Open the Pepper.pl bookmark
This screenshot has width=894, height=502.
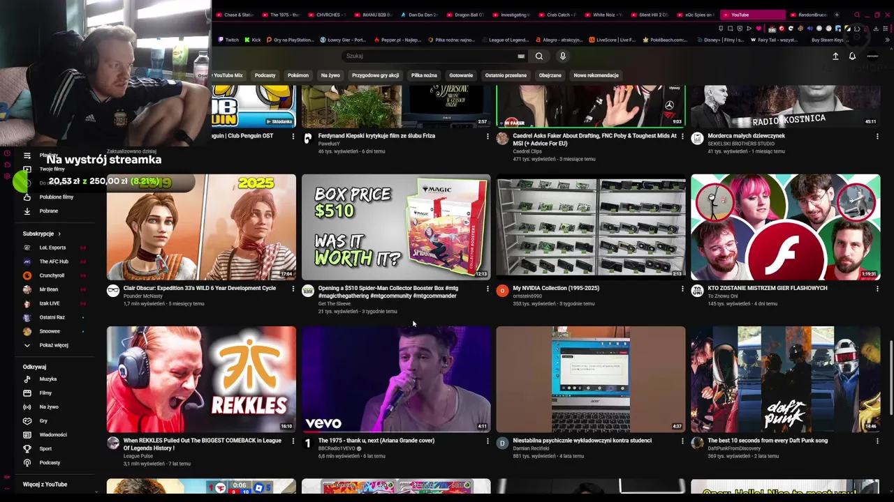tap(398, 40)
